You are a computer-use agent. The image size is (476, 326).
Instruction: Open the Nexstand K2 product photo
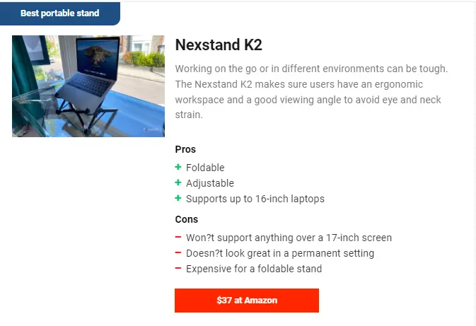click(x=88, y=86)
